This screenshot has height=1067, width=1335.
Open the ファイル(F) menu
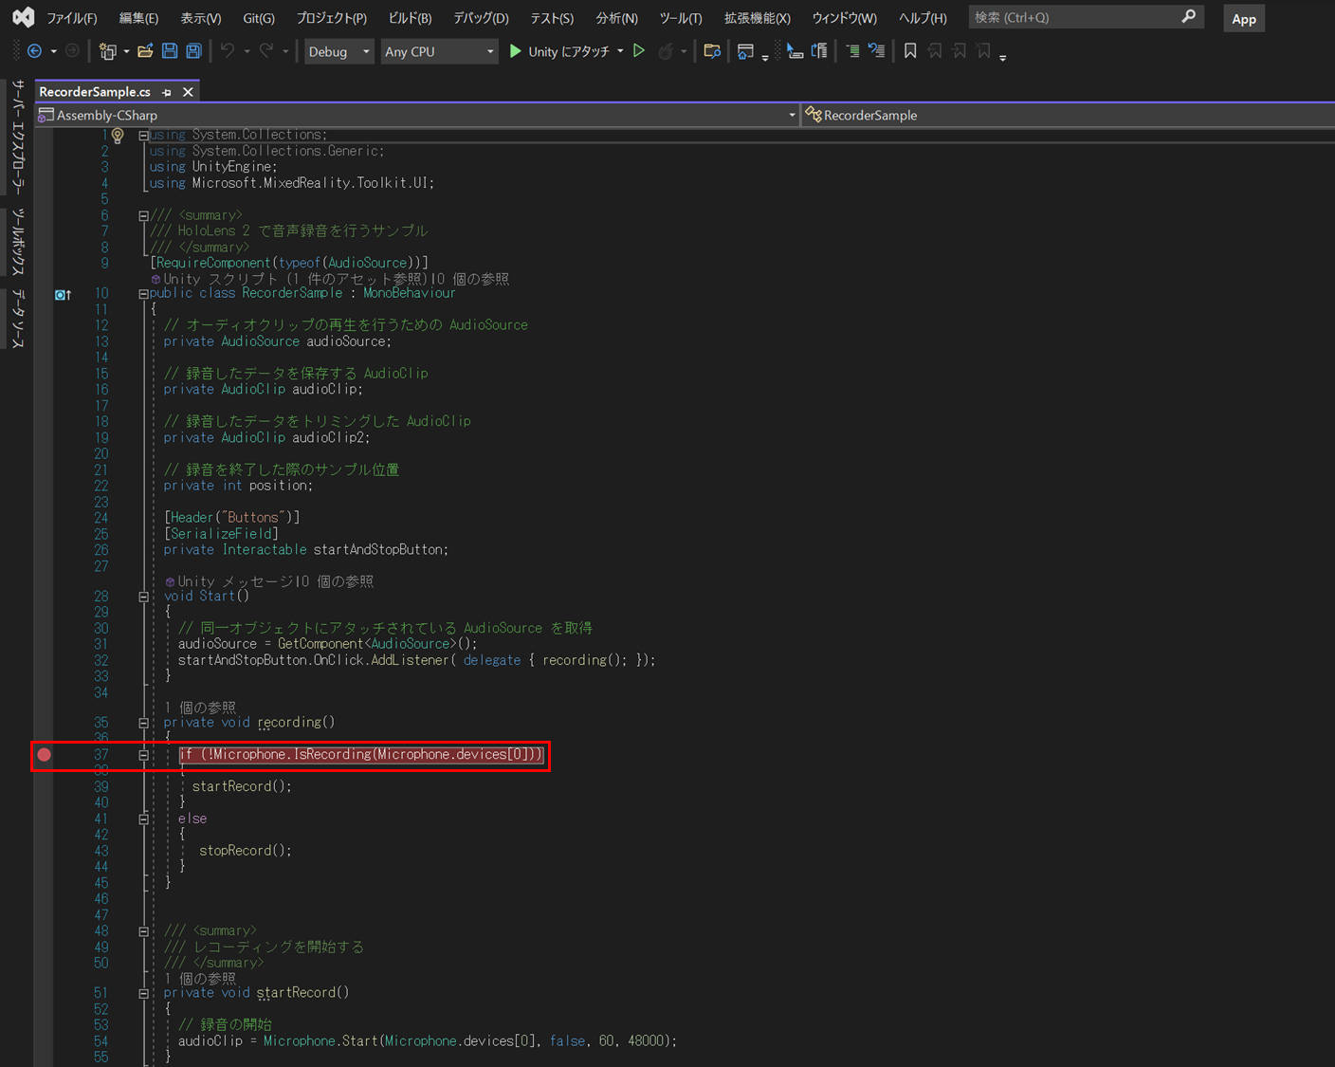point(72,18)
